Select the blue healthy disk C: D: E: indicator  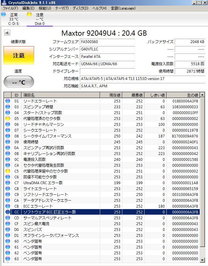point(3,14)
